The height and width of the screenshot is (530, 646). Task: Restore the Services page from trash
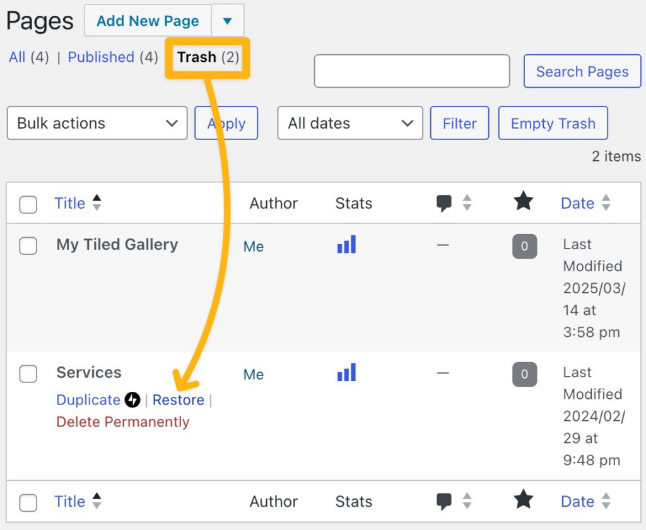178,399
